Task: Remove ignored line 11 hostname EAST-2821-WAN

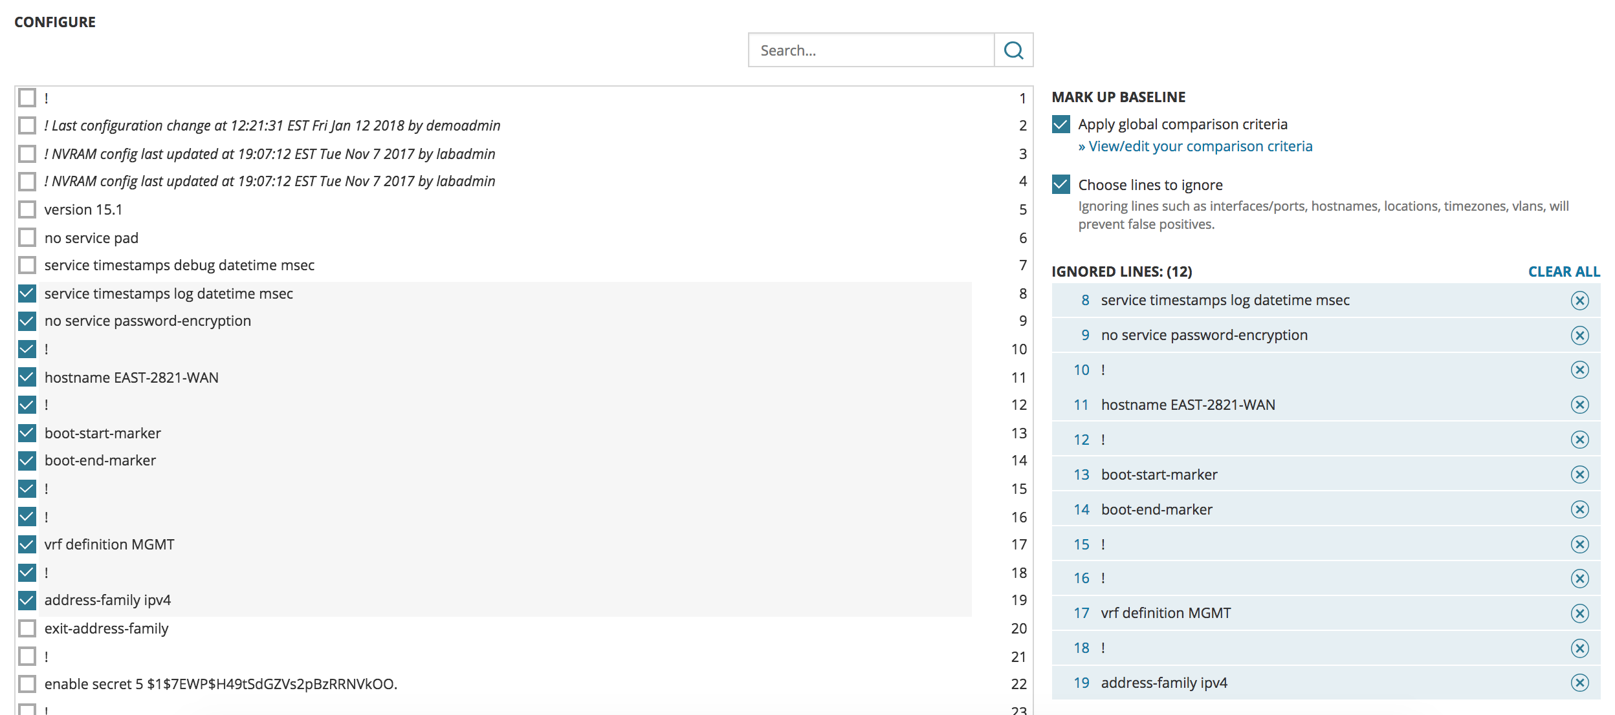Action: pos(1579,405)
